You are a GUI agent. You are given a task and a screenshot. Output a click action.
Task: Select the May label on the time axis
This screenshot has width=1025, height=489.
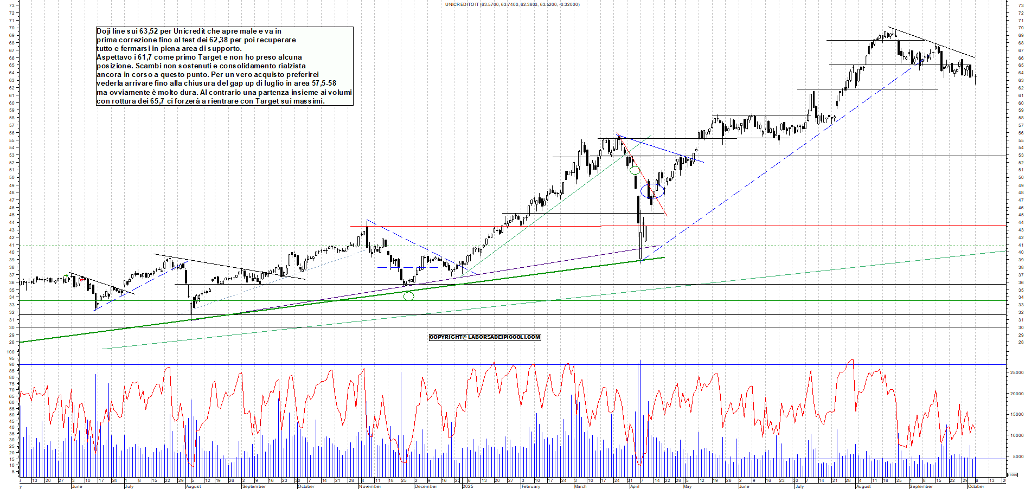pyautogui.click(x=687, y=486)
